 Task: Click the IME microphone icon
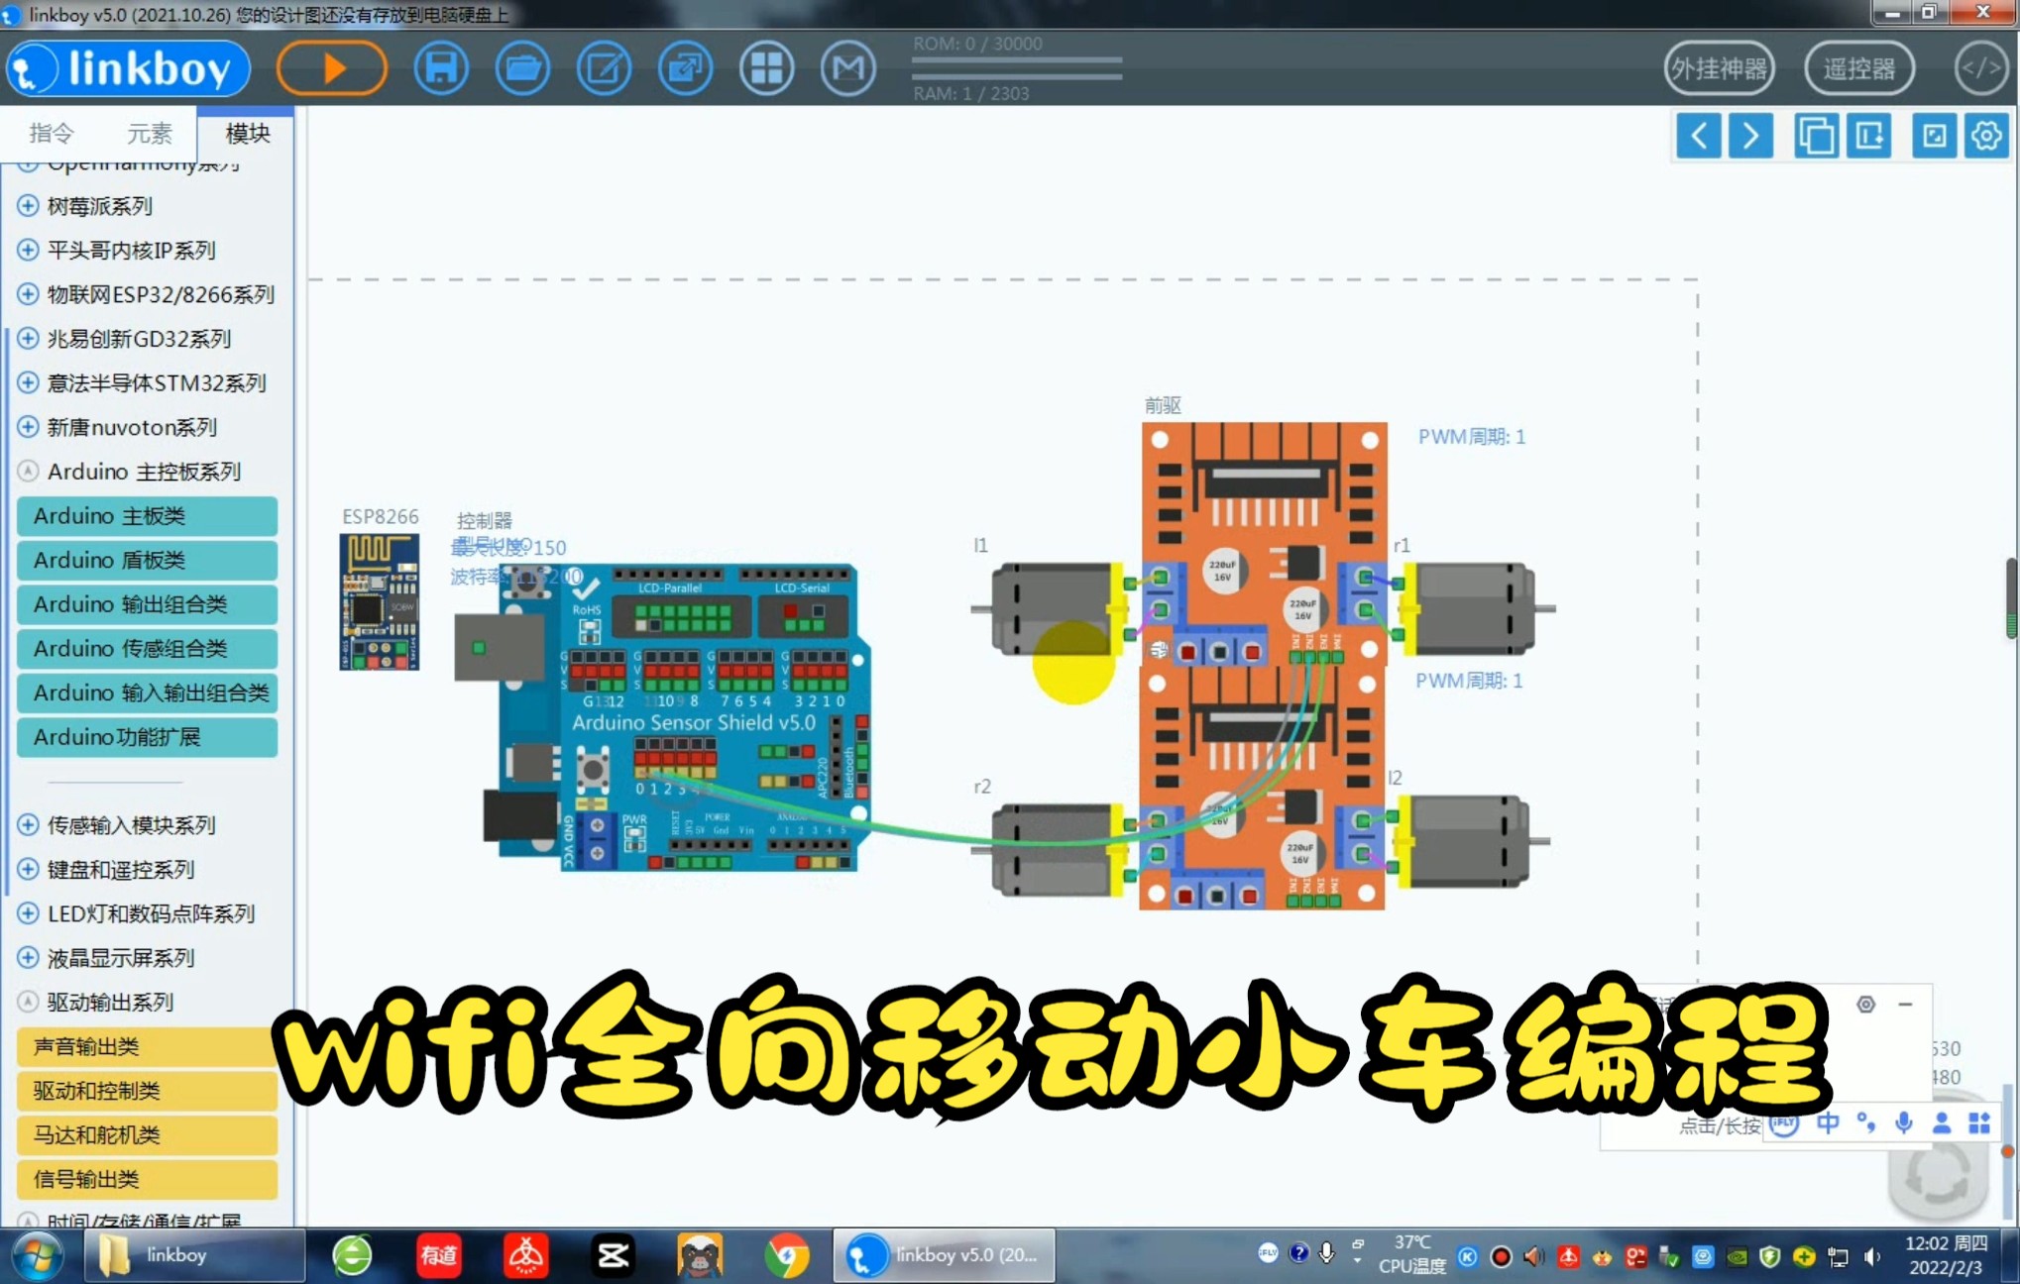(1904, 1123)
